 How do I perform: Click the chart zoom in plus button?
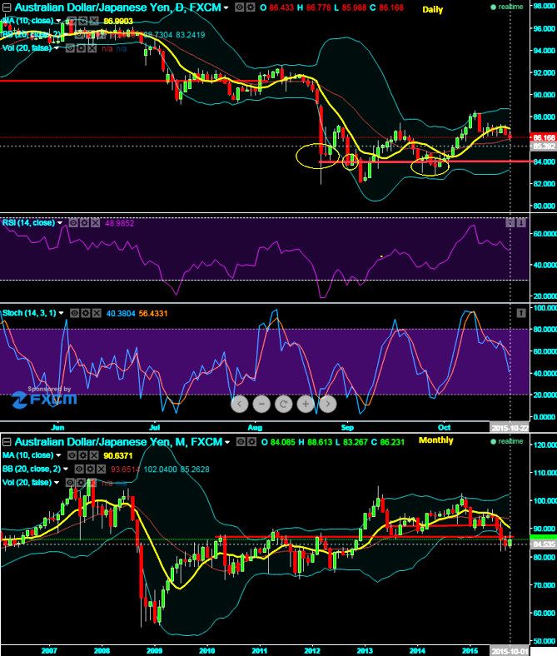click(306, 404)
